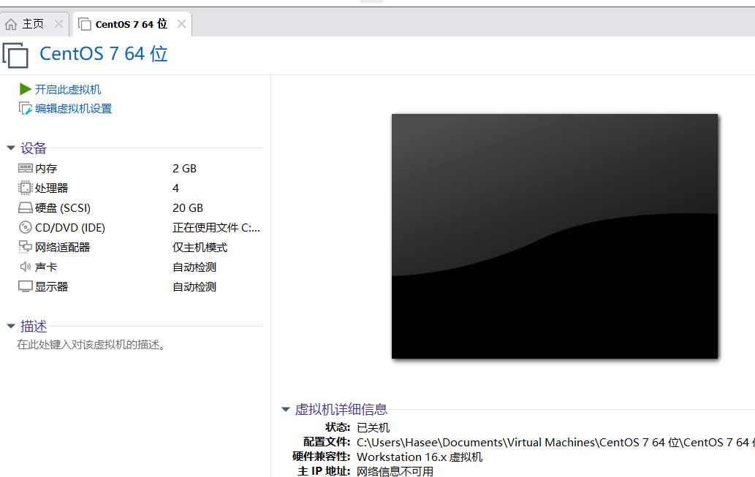
Task: Select the 声卡 row label
Action: click(46, 267)
